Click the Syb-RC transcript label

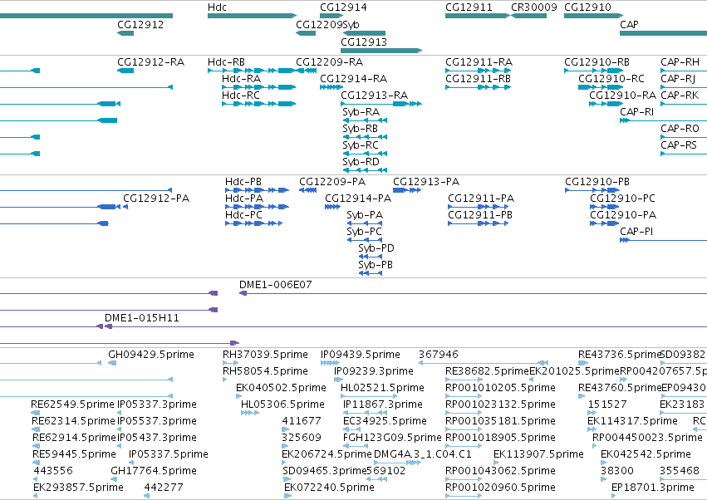pos(361,145)
